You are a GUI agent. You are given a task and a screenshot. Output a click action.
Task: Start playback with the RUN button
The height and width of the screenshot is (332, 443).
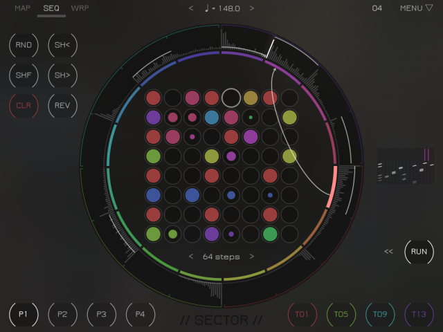[419, 252]
